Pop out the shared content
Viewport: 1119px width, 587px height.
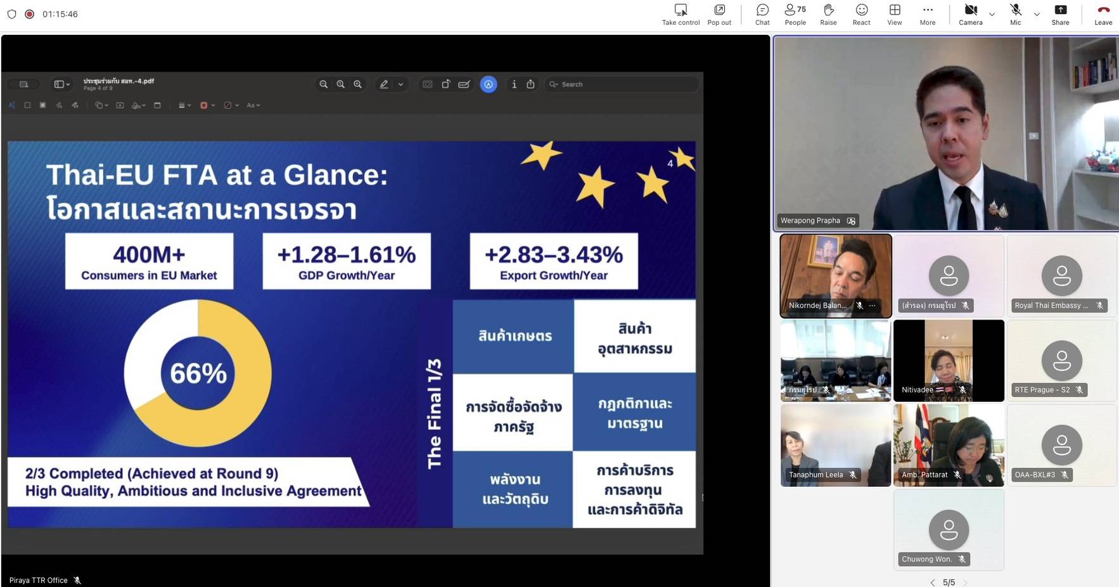tap(719, 15)
